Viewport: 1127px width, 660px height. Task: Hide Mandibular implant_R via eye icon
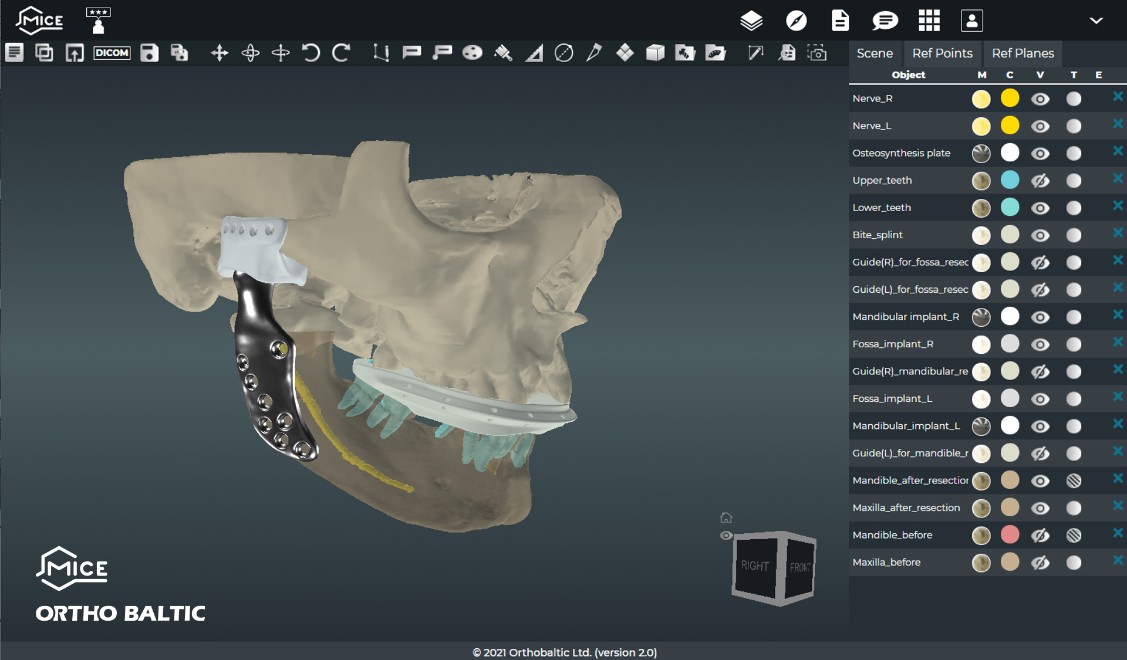1040,317
